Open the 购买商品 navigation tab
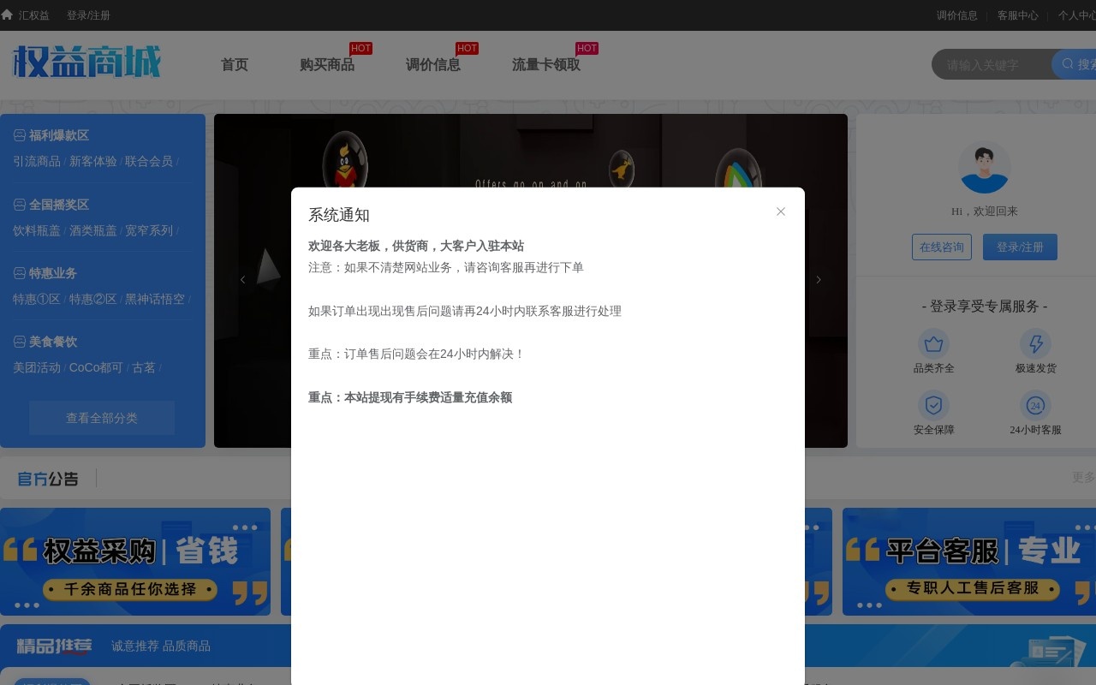This screenshot has height=685, width=1096. (x=327, y=65)
